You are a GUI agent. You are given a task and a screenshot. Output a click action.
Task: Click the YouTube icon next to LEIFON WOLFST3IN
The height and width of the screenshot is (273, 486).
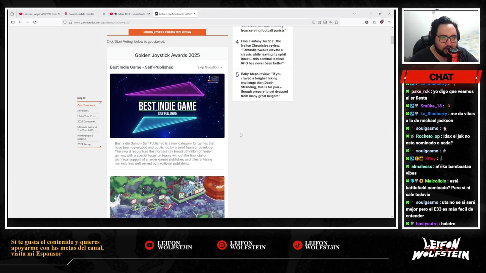[150, 245]
